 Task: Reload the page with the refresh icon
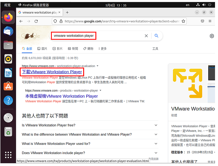click(36, 21)
